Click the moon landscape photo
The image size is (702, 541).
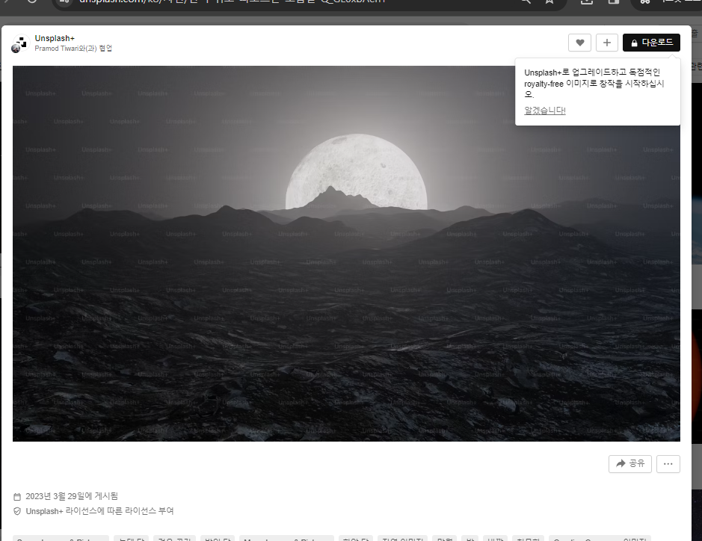click(x=346, y=252)
